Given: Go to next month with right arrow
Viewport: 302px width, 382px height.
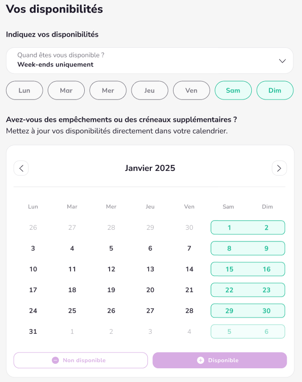Looking at the screenshot, I should [x=279, y=168].
